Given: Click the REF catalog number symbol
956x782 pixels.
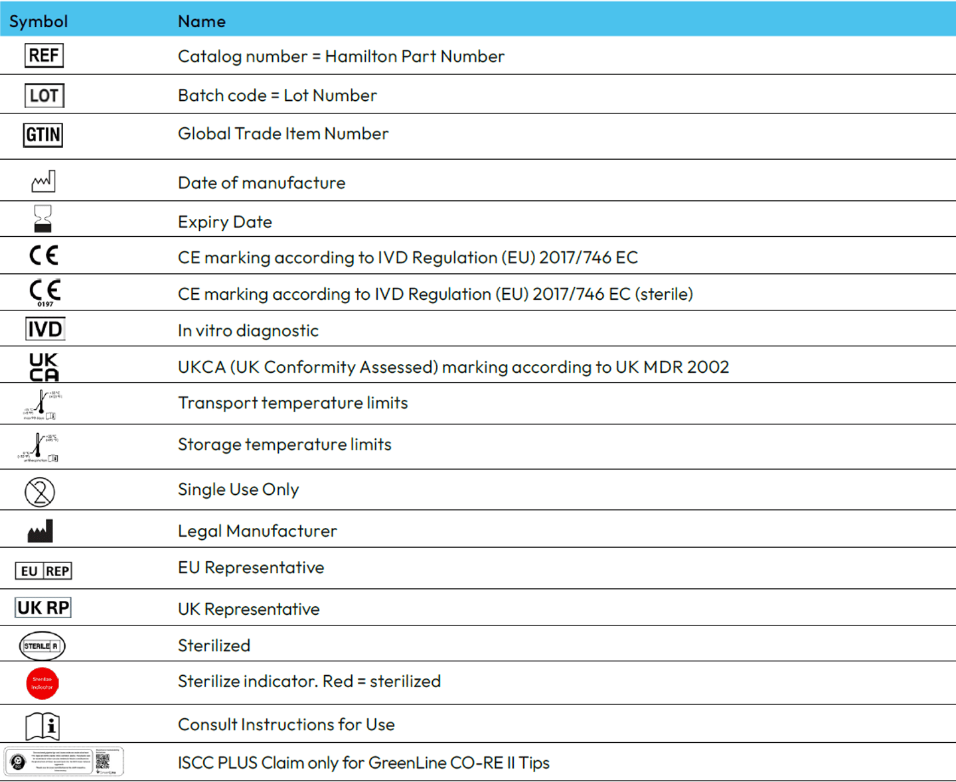Looking at the screenshot, I should pyautogui.click(x=44, y=55).
